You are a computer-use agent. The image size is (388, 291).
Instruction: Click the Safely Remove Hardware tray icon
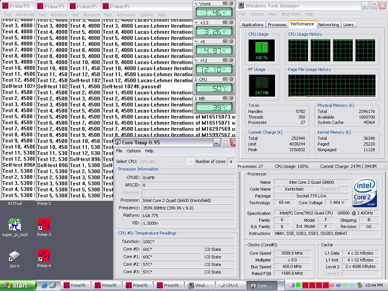(x=360, y=285)
